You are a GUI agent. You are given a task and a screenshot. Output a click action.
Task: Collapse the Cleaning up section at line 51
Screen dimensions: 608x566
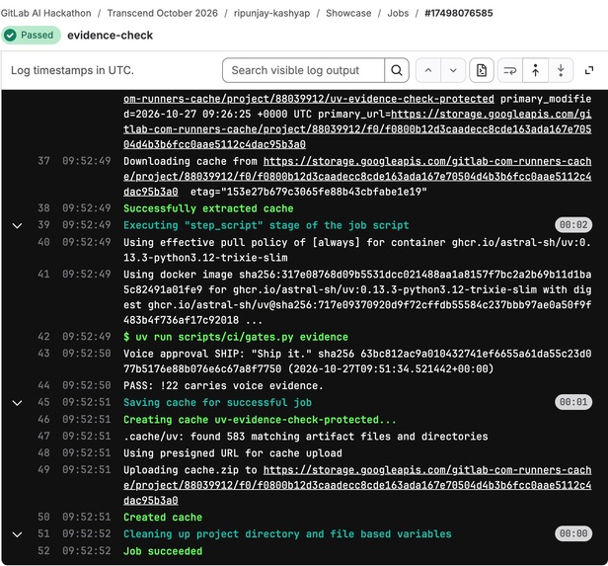click(17, 534)
